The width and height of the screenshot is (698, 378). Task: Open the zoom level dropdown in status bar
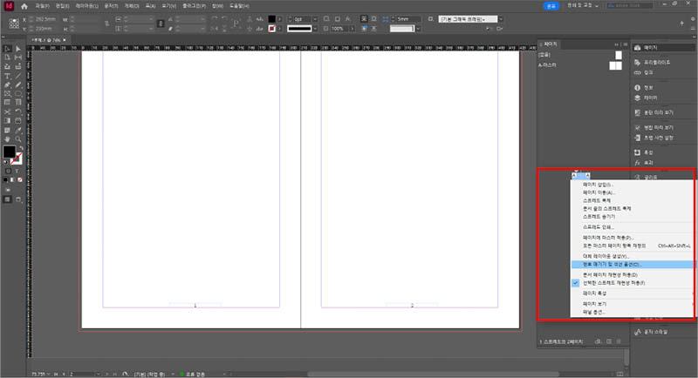(48, 374)
